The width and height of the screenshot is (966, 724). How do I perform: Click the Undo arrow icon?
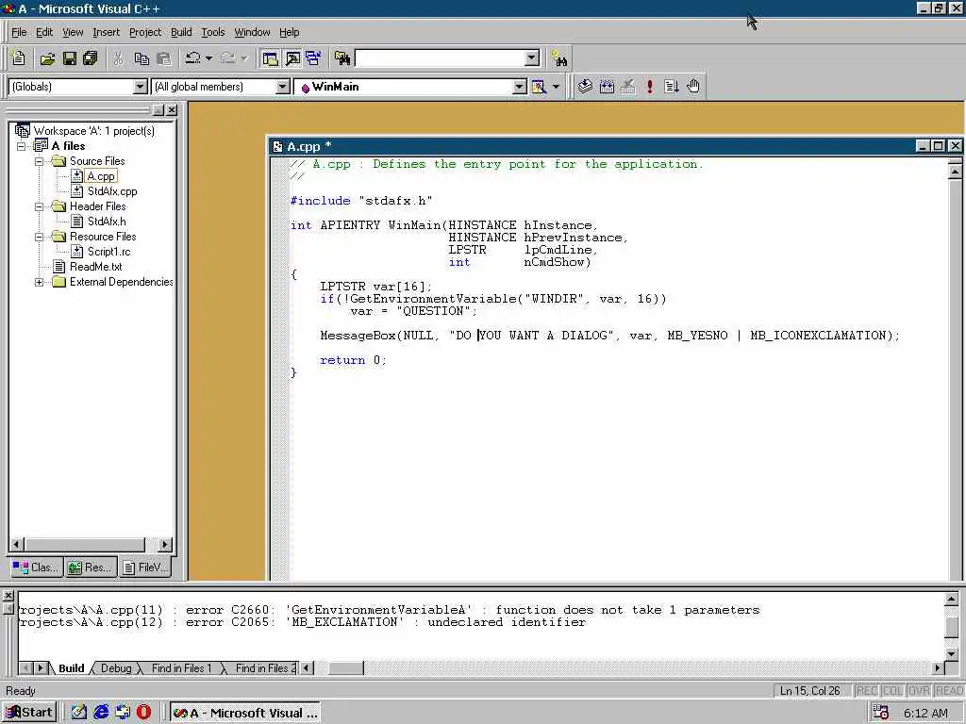point(192,58)
